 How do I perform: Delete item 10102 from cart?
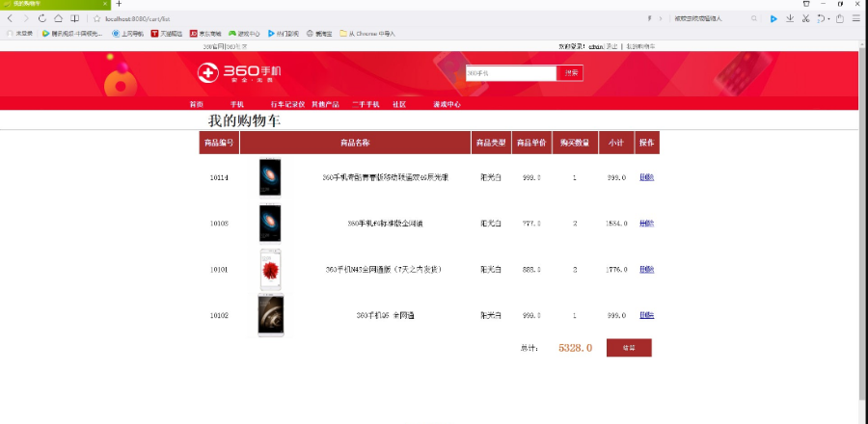(646, 315)
